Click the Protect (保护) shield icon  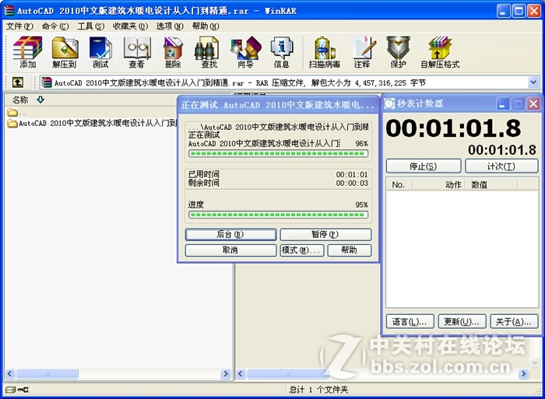(399, 52)
